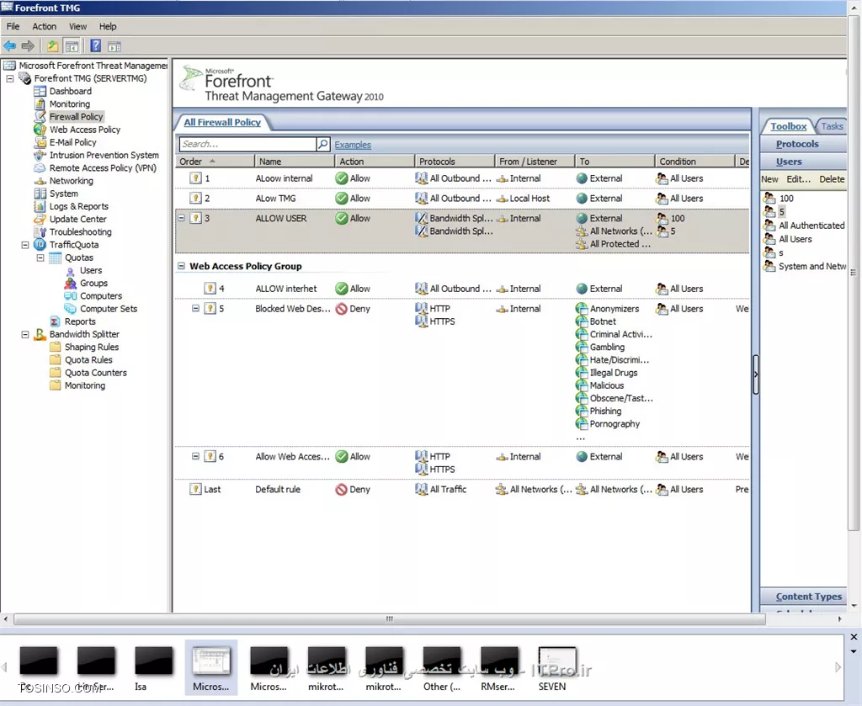The height and width of the screenshot is (706, 862).
Task: Open the File menu
Action: [13, 26]
